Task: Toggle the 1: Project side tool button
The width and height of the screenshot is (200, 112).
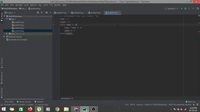Action: tap(2, 17)
